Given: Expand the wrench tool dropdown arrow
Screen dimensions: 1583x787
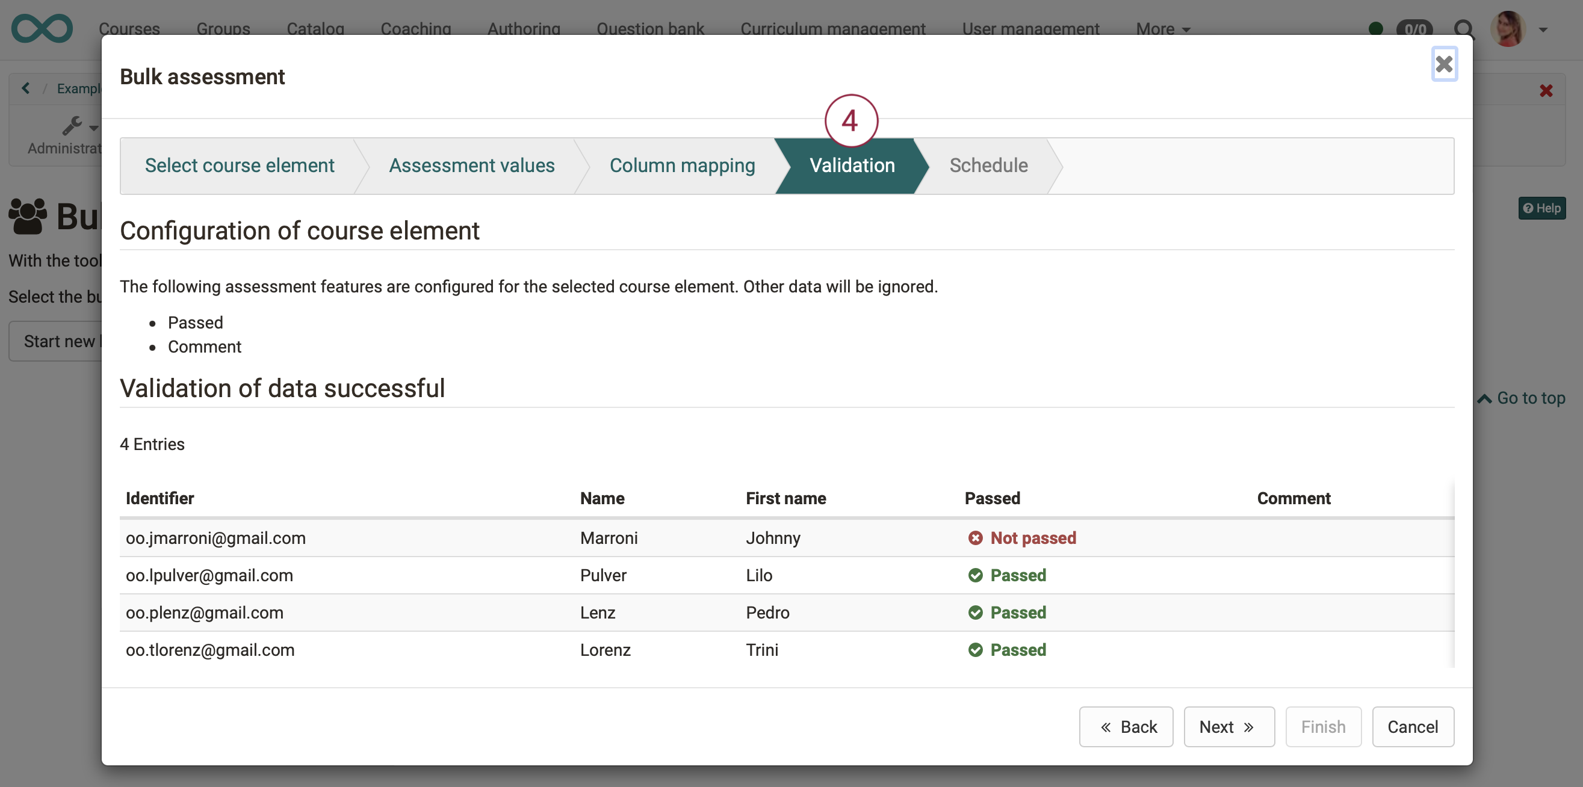Looking at the screenshot, I should click(93, 127).
